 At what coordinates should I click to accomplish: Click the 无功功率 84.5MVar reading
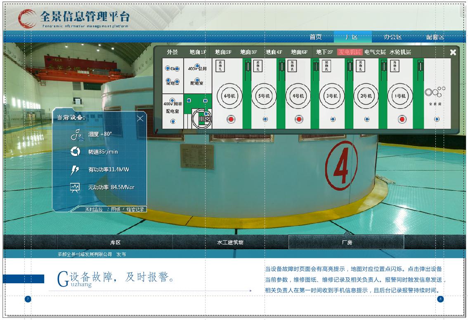(x=111, y=187)
